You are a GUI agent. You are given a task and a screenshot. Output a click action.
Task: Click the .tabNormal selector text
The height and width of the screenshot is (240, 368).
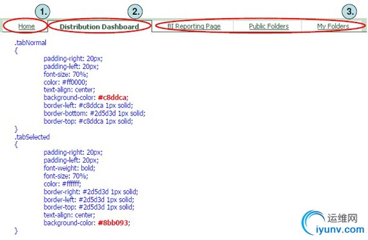[30, 43]
